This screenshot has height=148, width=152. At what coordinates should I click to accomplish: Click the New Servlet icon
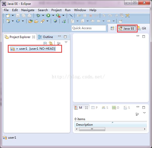(x=18, y=21)
